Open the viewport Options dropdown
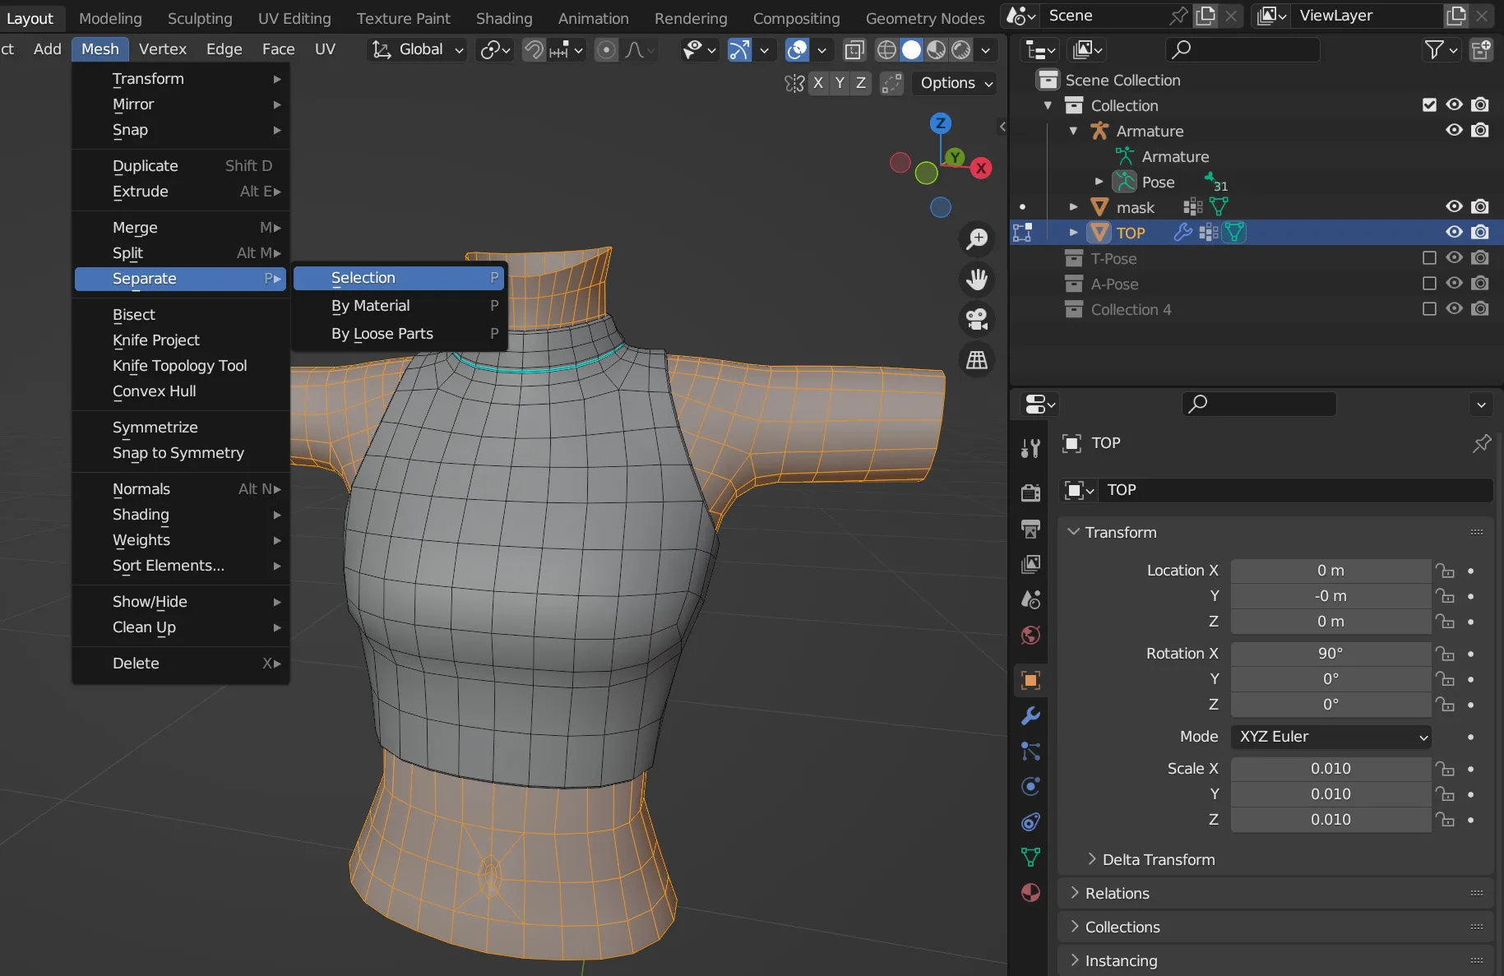 956,83
